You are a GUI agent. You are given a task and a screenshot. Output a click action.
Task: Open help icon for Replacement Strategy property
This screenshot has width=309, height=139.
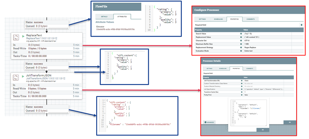241,48
